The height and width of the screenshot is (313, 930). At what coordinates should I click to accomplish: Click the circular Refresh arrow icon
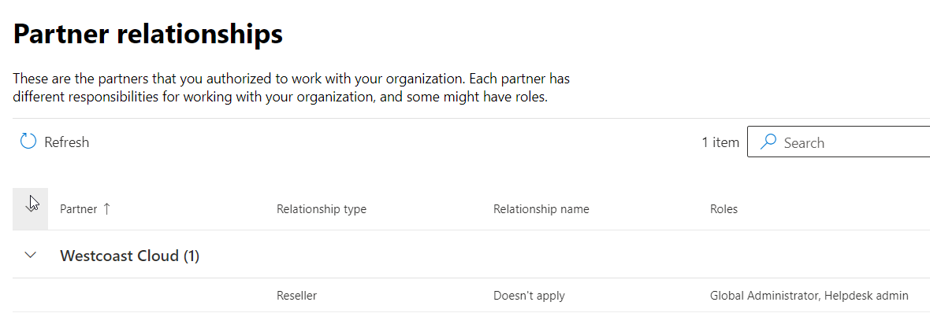tap(28, 142)
